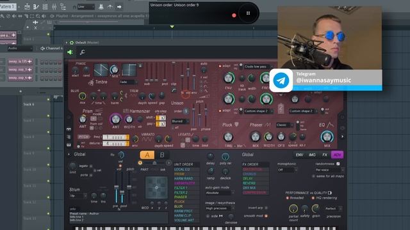The height and width of the screenshot is (230, 410).
Task: Click the round grid button in top bar
Action: pos(248,13)
